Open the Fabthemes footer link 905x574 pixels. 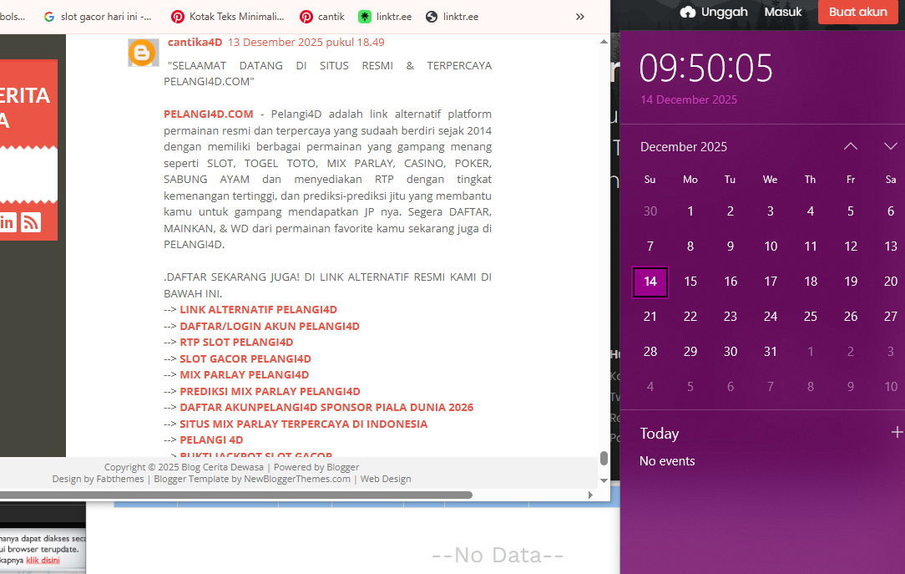(x=120, y=479)
